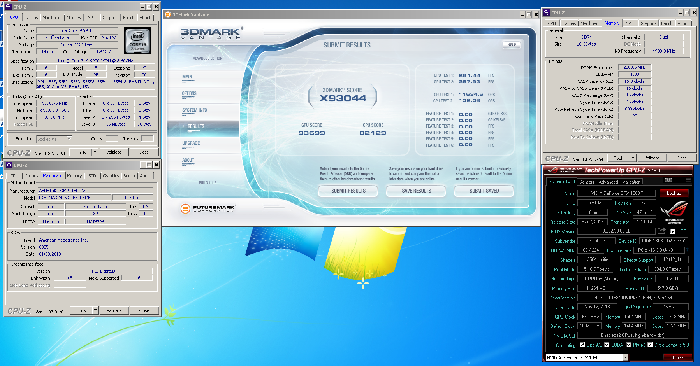Click the Intel Core i9 logo
The image size is (700, 366).
(x=137, y=41)
